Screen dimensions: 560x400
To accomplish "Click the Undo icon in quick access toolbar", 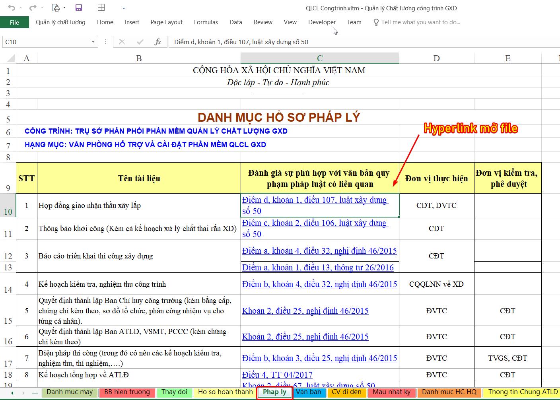I will coord(12,8).
